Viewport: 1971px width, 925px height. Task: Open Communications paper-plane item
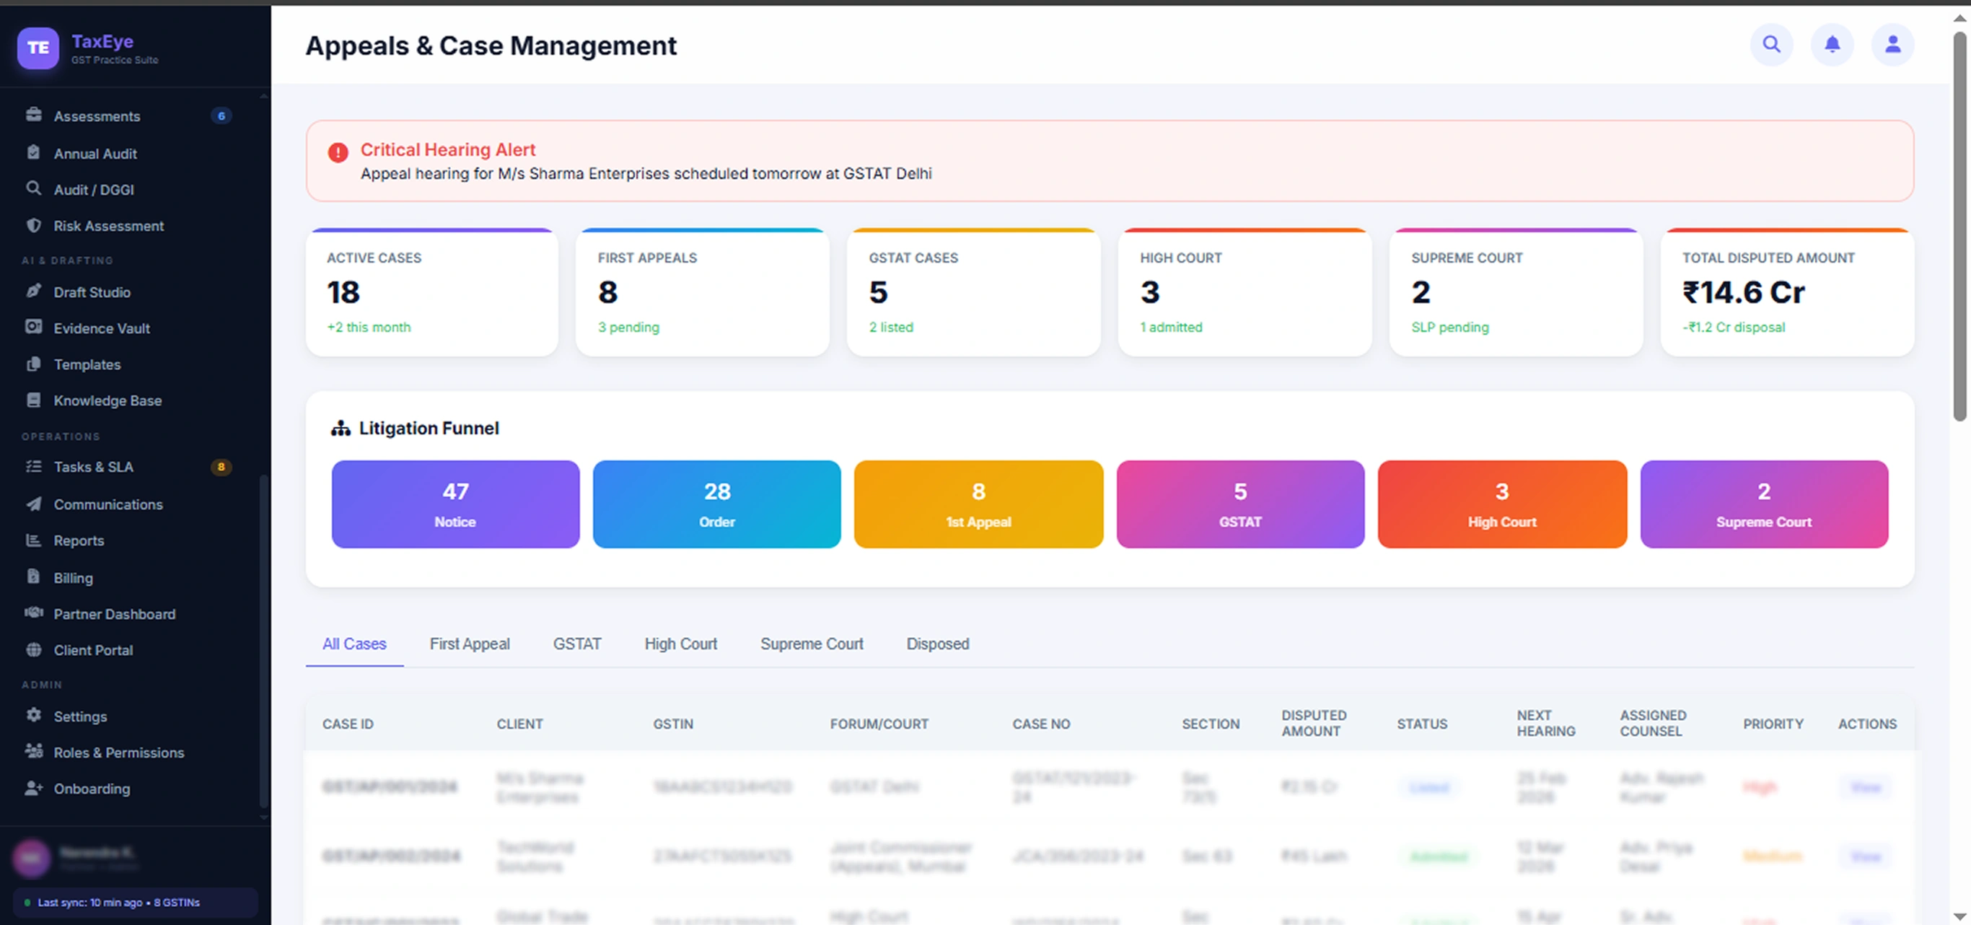(107, 504)
